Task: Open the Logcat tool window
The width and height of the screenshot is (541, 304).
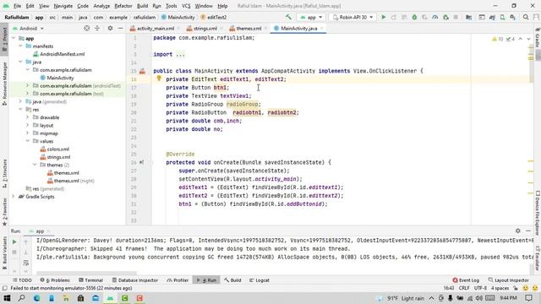Action: (x=260, y=280)
